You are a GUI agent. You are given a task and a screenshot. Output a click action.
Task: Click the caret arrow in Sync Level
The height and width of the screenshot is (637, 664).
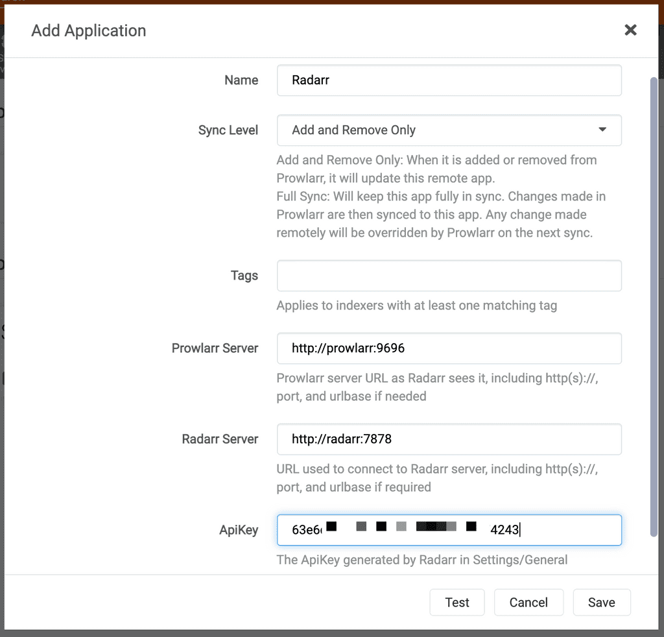point(602,130)
